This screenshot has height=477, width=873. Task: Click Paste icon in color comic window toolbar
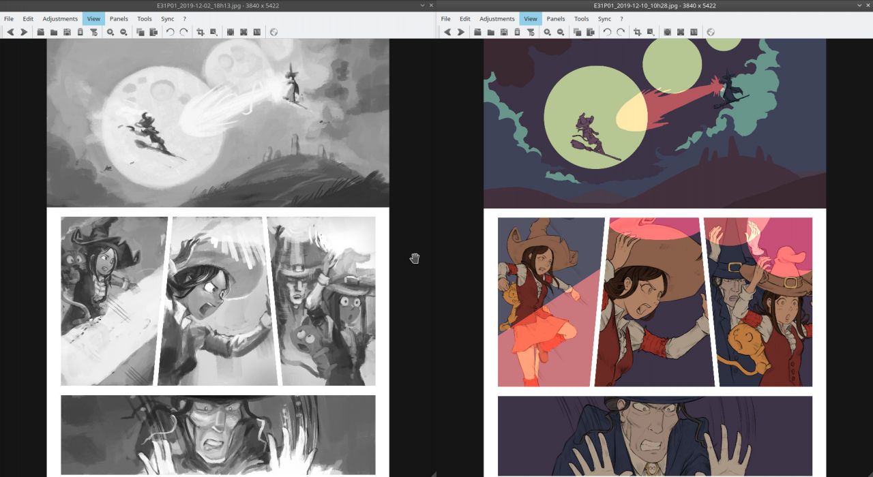coord(590,32)
